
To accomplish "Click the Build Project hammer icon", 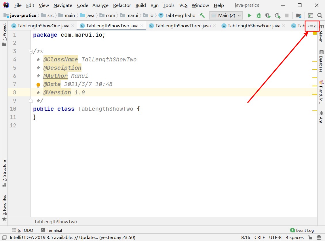I will point(202,15).
